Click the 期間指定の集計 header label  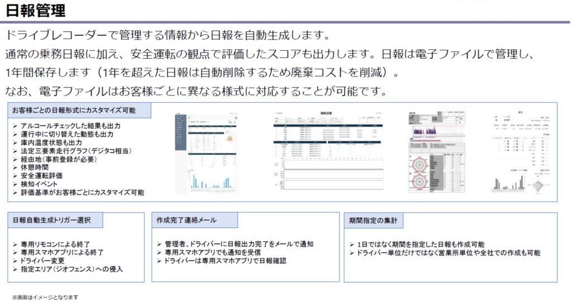[373, 220]
